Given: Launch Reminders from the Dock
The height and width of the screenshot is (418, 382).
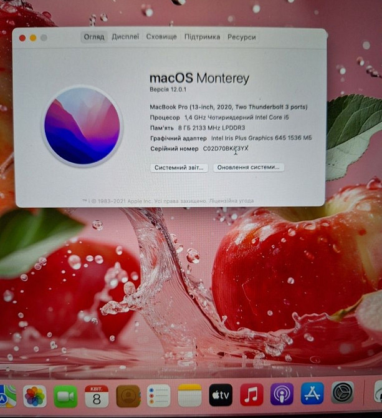Looking at the screenshot, I should pyautogui.click(x=159, y=396).
